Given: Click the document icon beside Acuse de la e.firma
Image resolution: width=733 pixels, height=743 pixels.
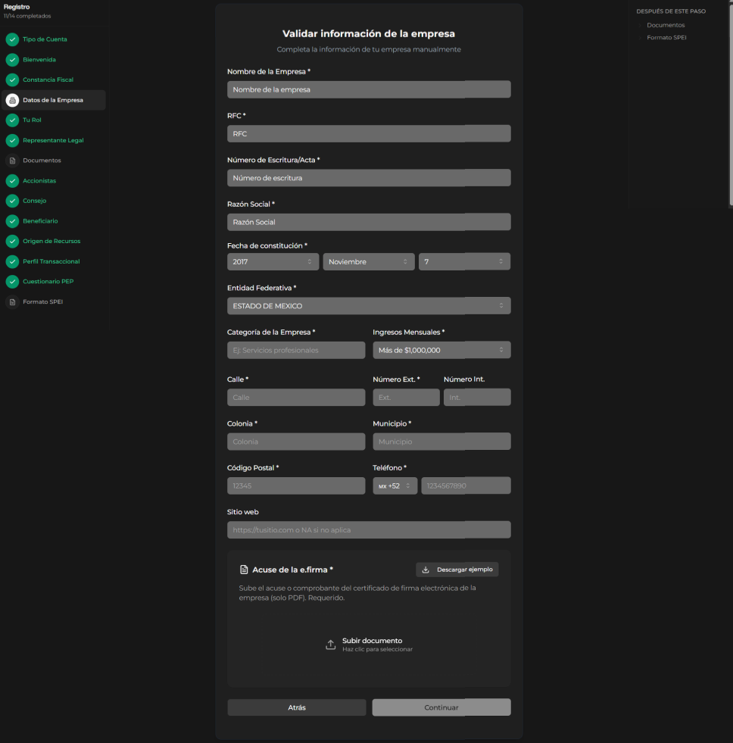Looking at the screenshot, I should [x=244, y=570].
